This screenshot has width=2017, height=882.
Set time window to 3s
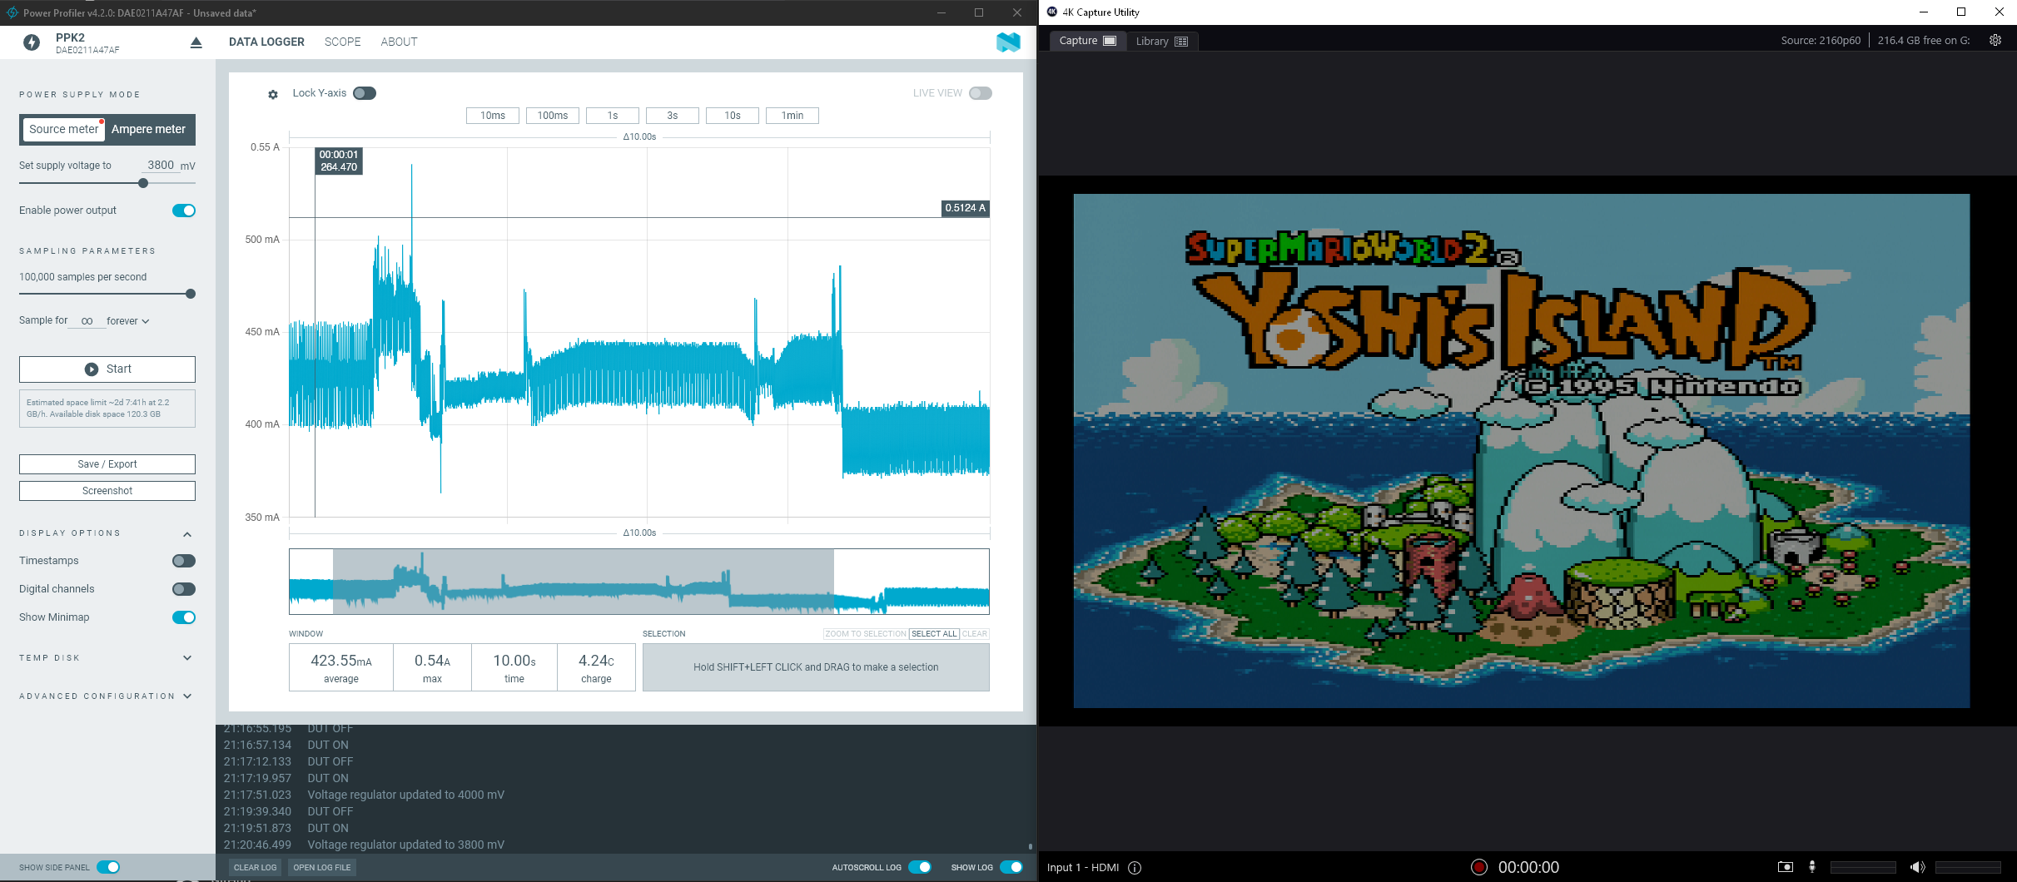pyautogui.click(x=673, y=116)
